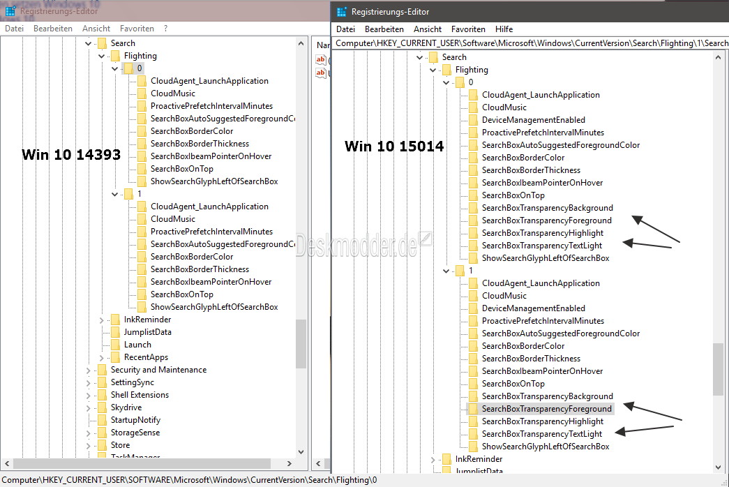Screen dimensions: 729x487
Task: Click the second 'ab' string value icon in the left window
Action: (x=321, y=73)
